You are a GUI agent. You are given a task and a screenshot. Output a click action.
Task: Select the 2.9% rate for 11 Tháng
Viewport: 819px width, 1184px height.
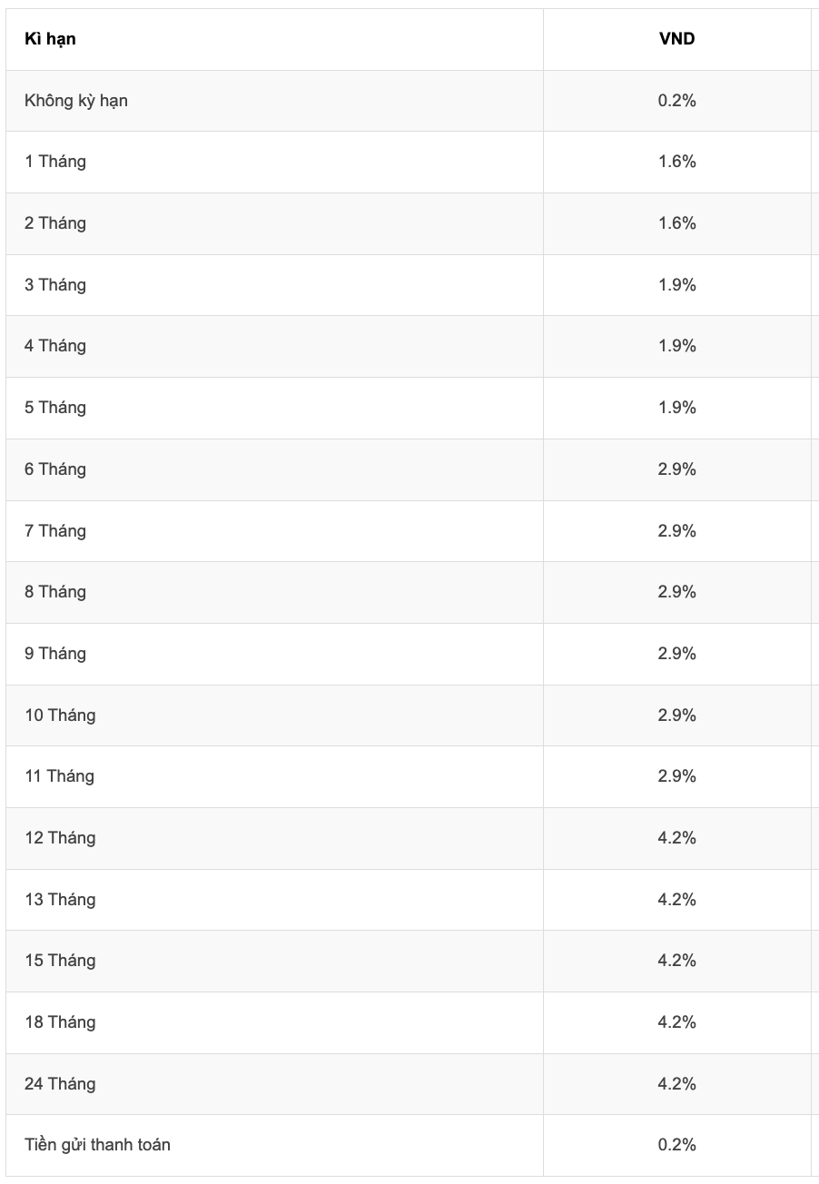click(x=676, y=776)
